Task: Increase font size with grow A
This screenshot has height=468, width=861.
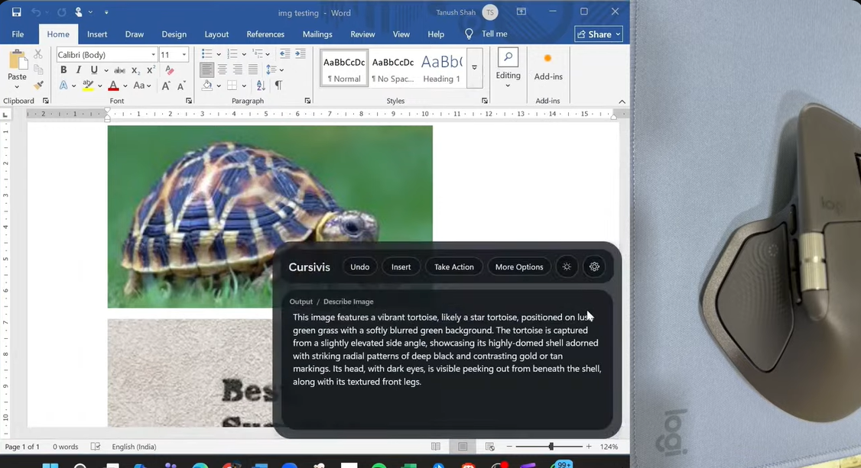Action: (166, 86)
